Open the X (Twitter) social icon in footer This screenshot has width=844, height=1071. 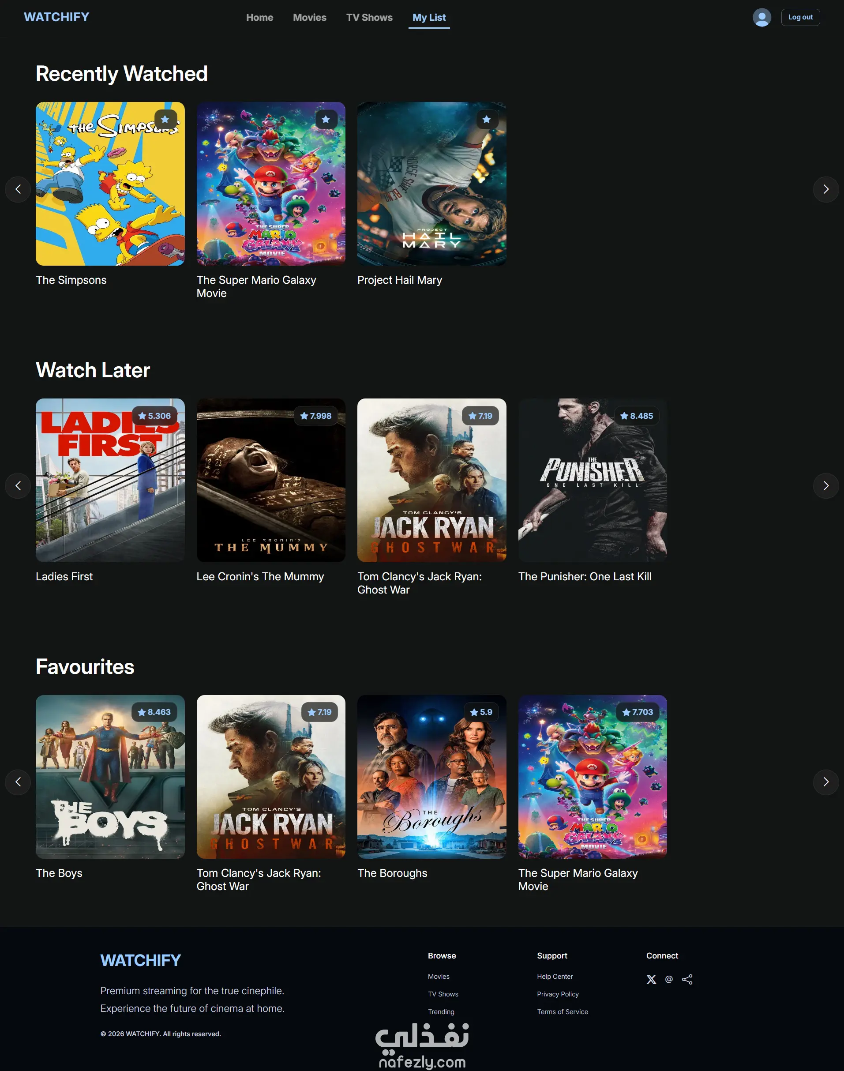(651, 980)
